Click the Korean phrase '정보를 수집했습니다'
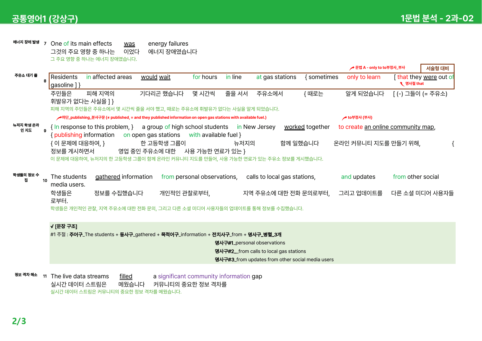The height and width of the screenshot is (341, 482). tap(119, 193)
